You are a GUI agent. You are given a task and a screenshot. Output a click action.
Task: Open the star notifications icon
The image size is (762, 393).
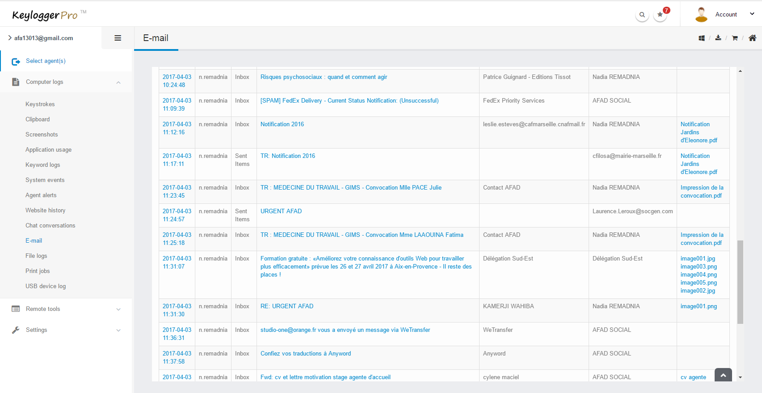tap(660, 15)
